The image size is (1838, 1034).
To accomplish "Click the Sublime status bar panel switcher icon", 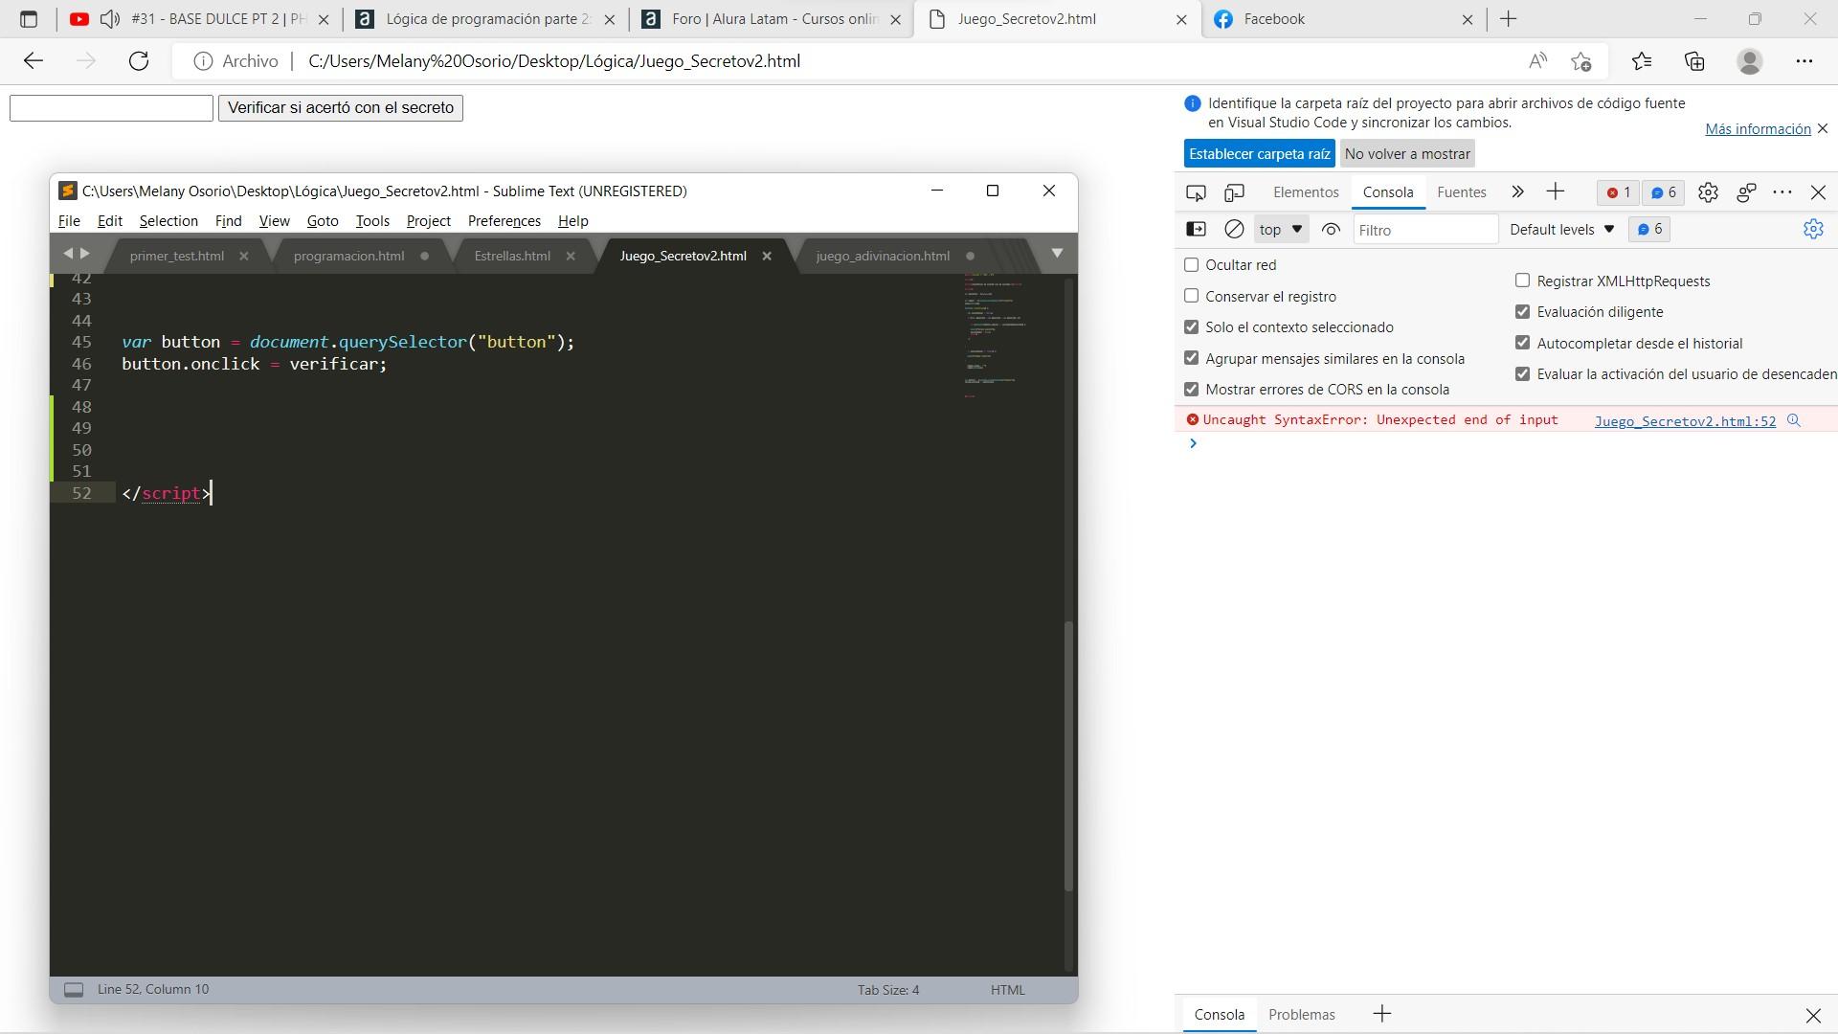I will [x=74, y=990].
